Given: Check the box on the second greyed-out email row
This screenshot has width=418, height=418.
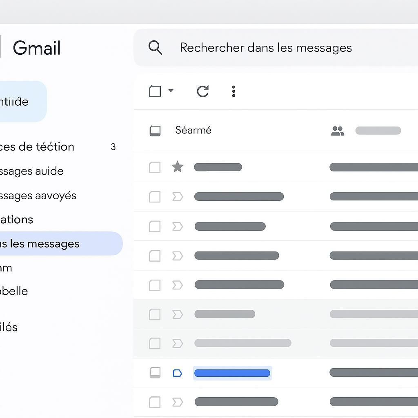Looking at the screenshot, I should [155, 343].
